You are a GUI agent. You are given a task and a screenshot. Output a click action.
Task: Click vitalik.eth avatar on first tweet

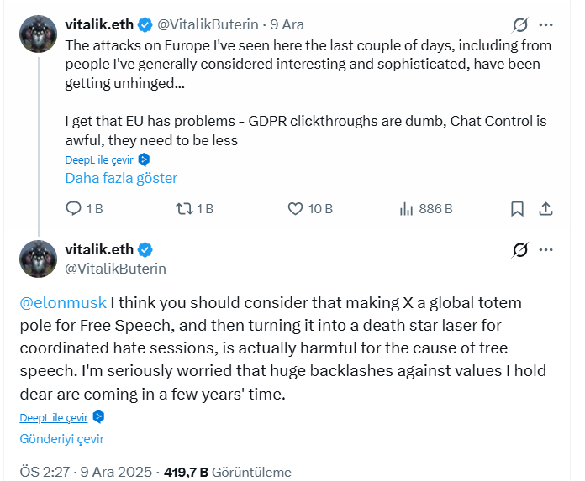[38, 33]
